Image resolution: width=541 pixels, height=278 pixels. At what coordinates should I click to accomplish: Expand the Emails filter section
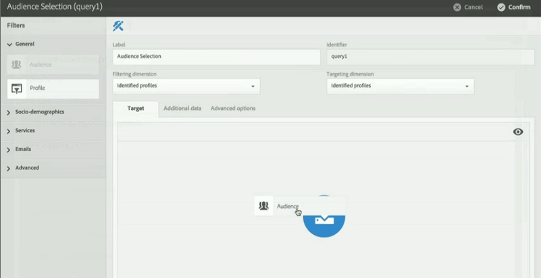pos(9,149)
